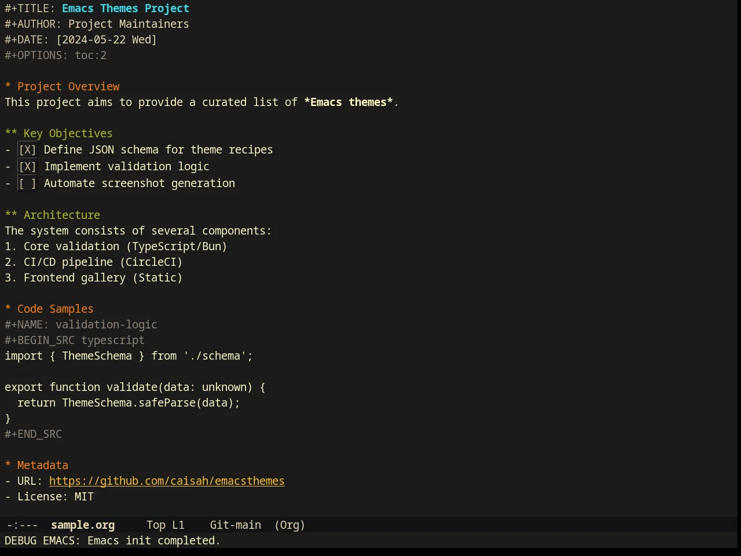741x556 pixels.
Task: Click the Frontend gallery (Static) item
Action: 94,277
